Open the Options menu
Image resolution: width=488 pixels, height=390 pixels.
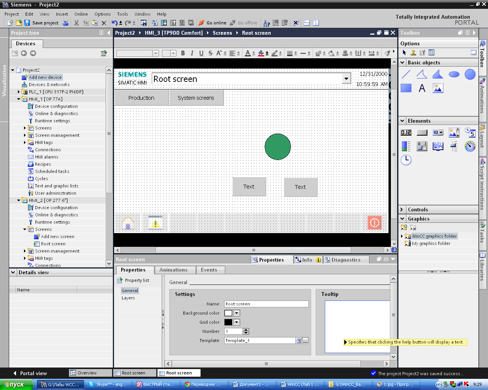(103, 14)
